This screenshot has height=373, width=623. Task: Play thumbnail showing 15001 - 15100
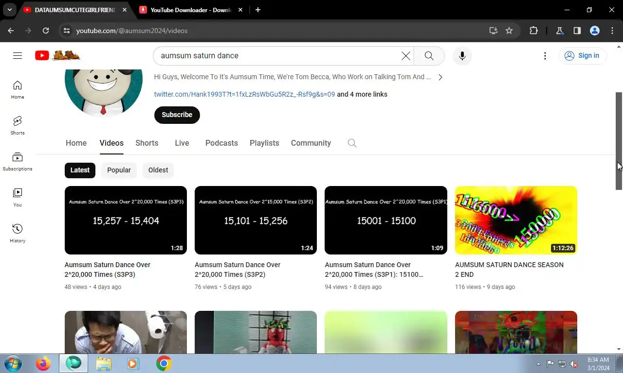coord(386,220)
